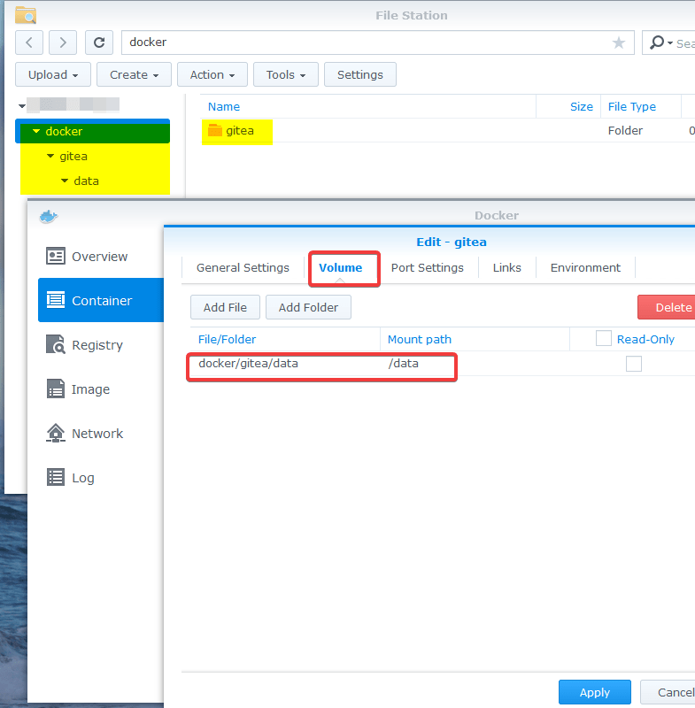Switch to the Port Settings tab

tap(427, 268)
